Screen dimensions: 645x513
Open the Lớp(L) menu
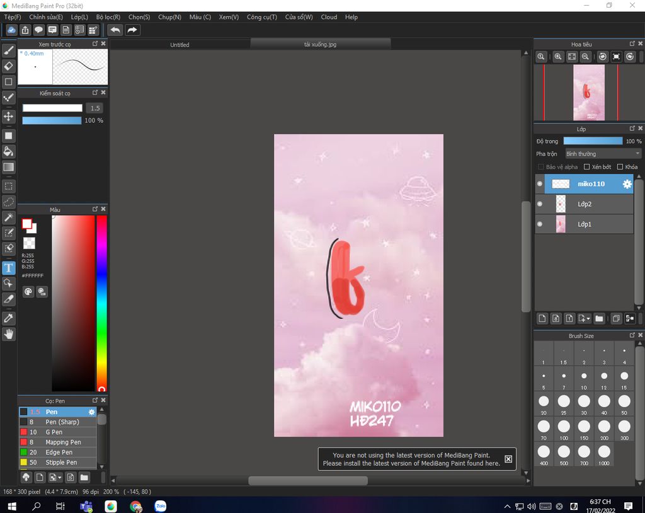[x=79, y=17]
